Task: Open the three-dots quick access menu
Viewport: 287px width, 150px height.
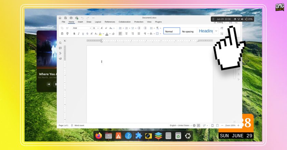Action: pos(93,18)
